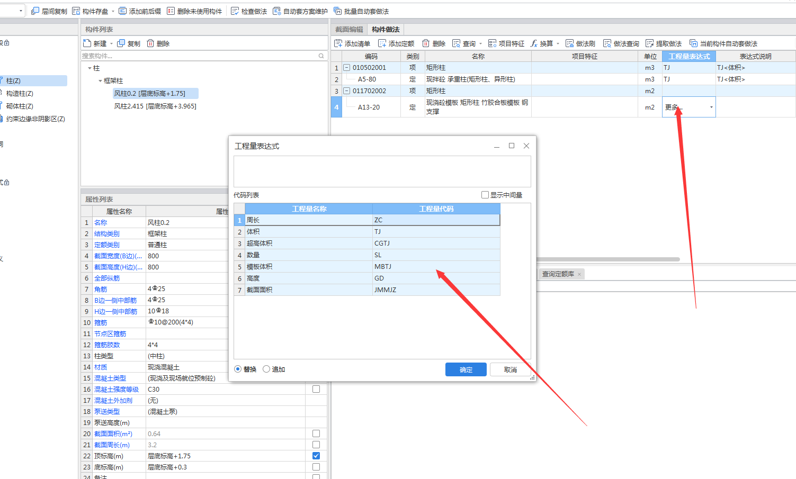Collapse row 011702002 in table
Image resolution: width=796 pixels, height=479 pixels.
tap(347, 91)
